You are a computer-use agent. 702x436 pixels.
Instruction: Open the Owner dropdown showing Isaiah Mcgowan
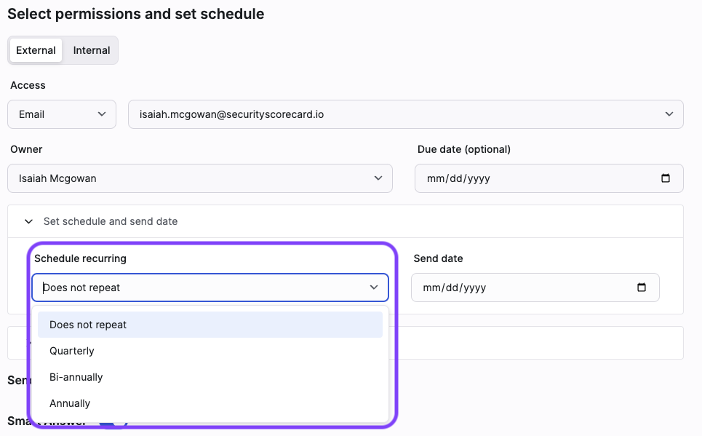click(x=200, y=178)
